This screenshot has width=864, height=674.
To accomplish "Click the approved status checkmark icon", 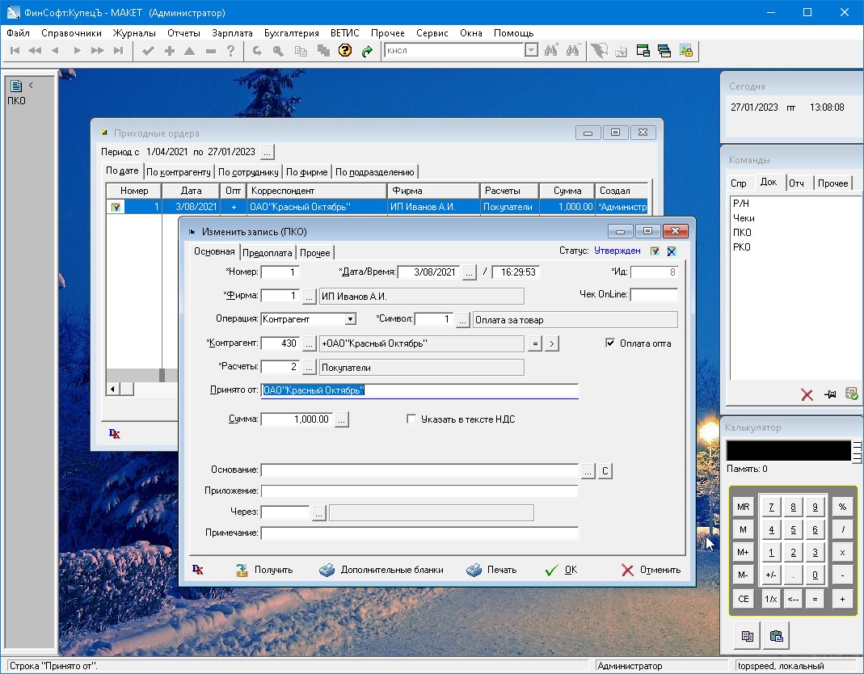I will point(655,251).
